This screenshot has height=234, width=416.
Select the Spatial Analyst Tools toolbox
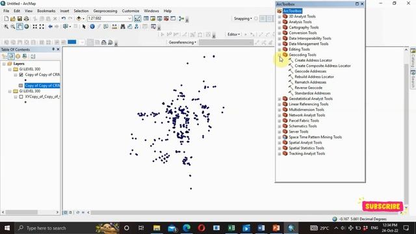305,143
